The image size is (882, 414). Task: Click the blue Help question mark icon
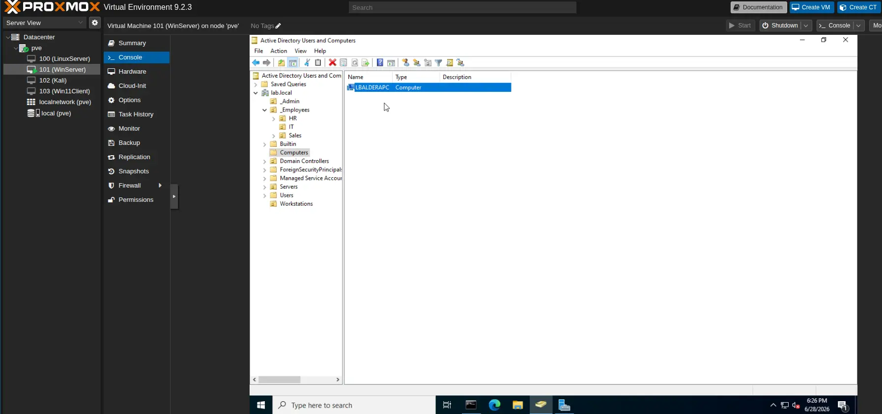pos(380,62)
